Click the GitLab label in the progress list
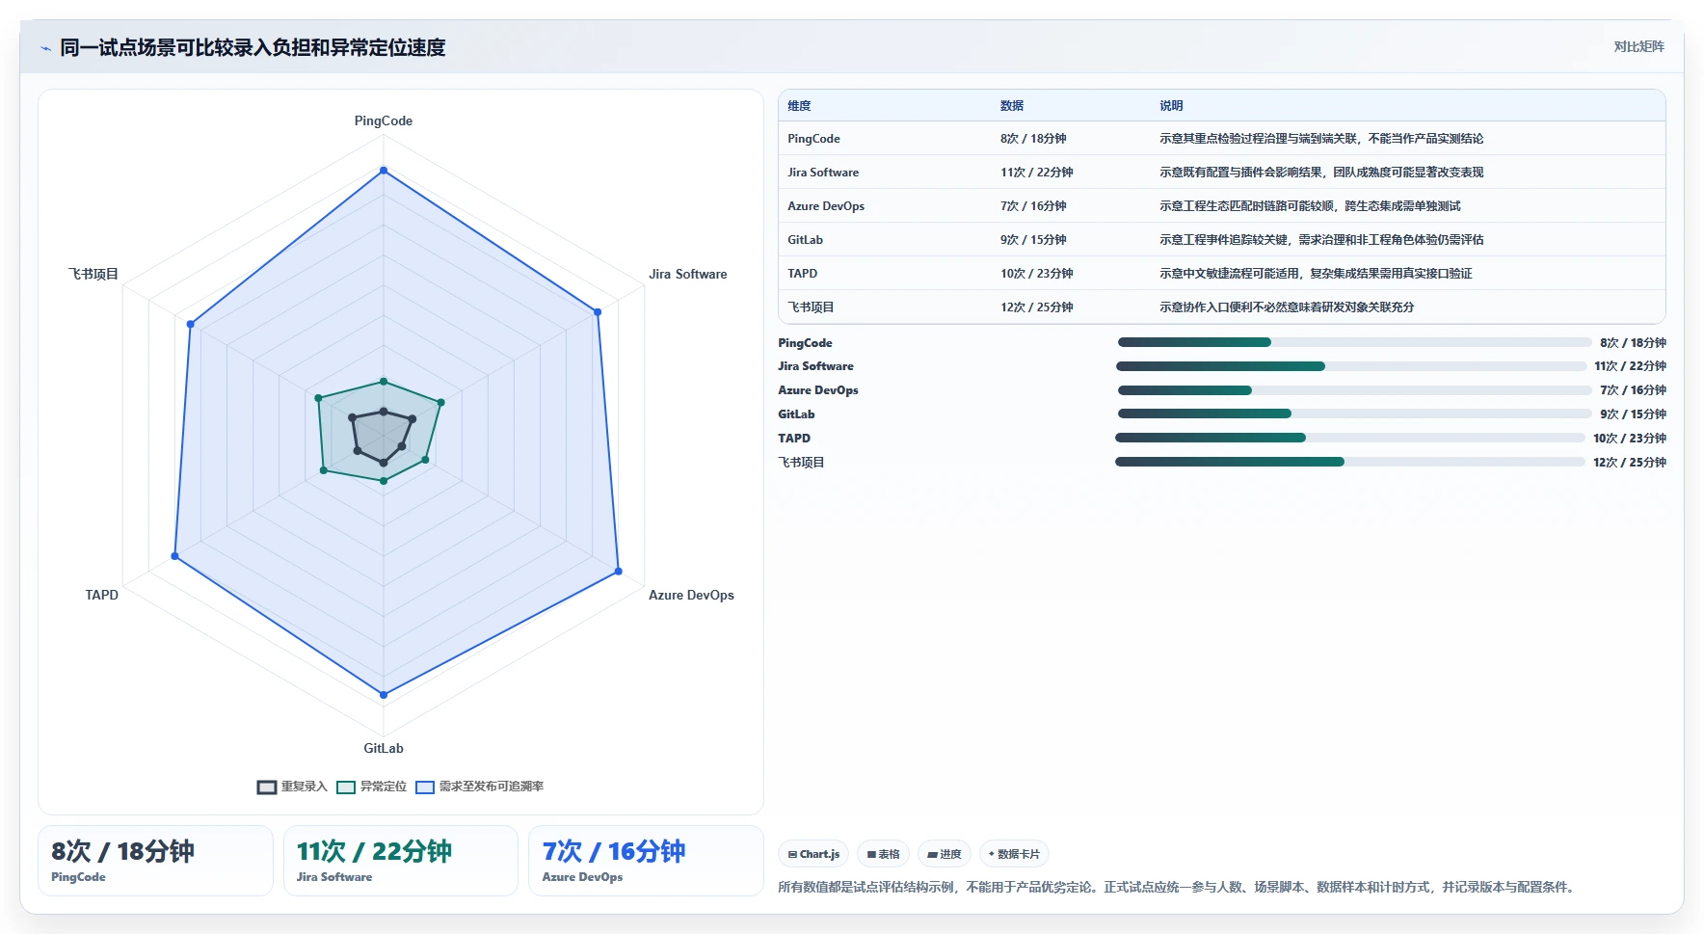Screen dimensions: 1704x934 click(796, 414)
